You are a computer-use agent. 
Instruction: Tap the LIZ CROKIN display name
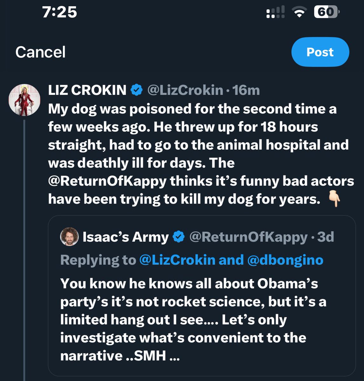[87, 90]
